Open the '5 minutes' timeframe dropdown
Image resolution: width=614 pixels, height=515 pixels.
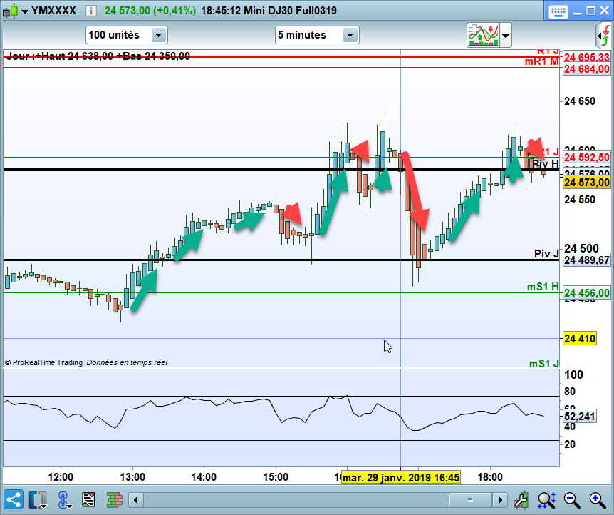pyautogui.click(x=317, y=35)
